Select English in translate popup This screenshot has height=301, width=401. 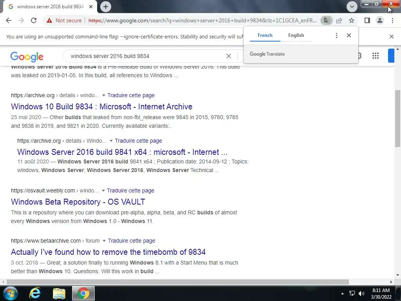click(296, 35)
